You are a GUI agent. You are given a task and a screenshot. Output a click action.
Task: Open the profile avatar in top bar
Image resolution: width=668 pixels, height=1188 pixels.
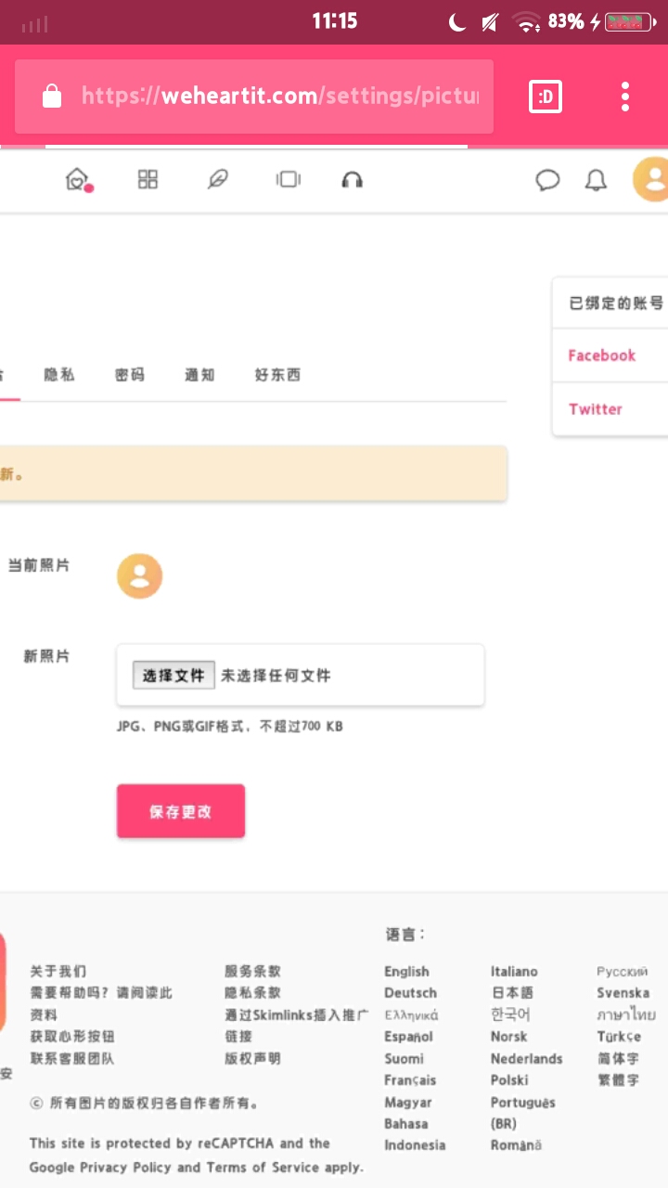tap(652, 179)
